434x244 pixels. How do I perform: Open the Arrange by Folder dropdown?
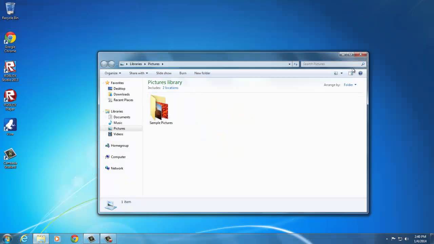click(x=350, y=85)
